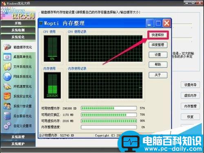Open the 桌面菜单优化 icon
This screenshot has width=204, height=153.
pyautogui.click(x=7, y=57)
